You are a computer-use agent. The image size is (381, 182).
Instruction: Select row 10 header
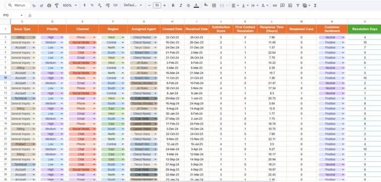(5, 78)
